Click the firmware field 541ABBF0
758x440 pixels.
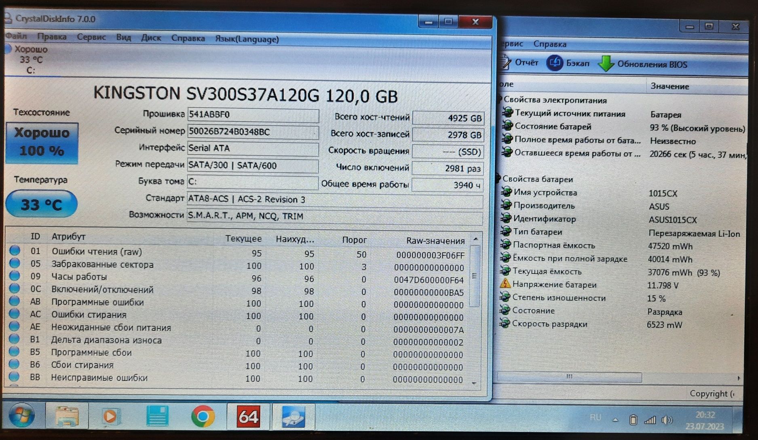point(253,115)
